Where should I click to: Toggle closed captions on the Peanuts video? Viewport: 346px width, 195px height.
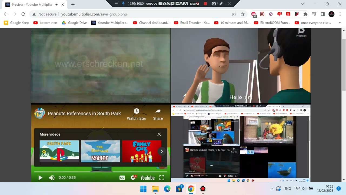pos(122,178)
